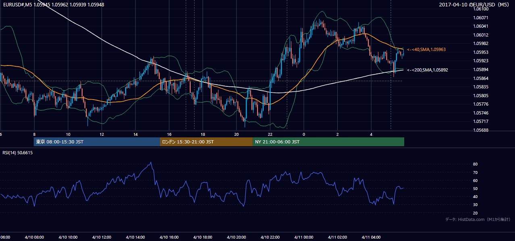Click hour label 18 under price chart
Viewport: 515px width, 241px height.
click(x=203, y=134)
